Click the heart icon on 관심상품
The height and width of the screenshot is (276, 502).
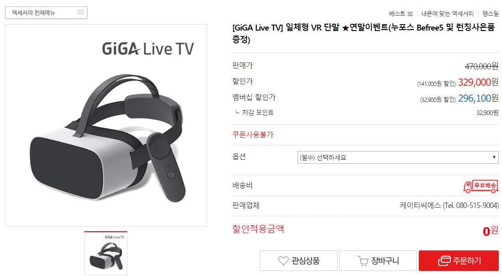283,260
